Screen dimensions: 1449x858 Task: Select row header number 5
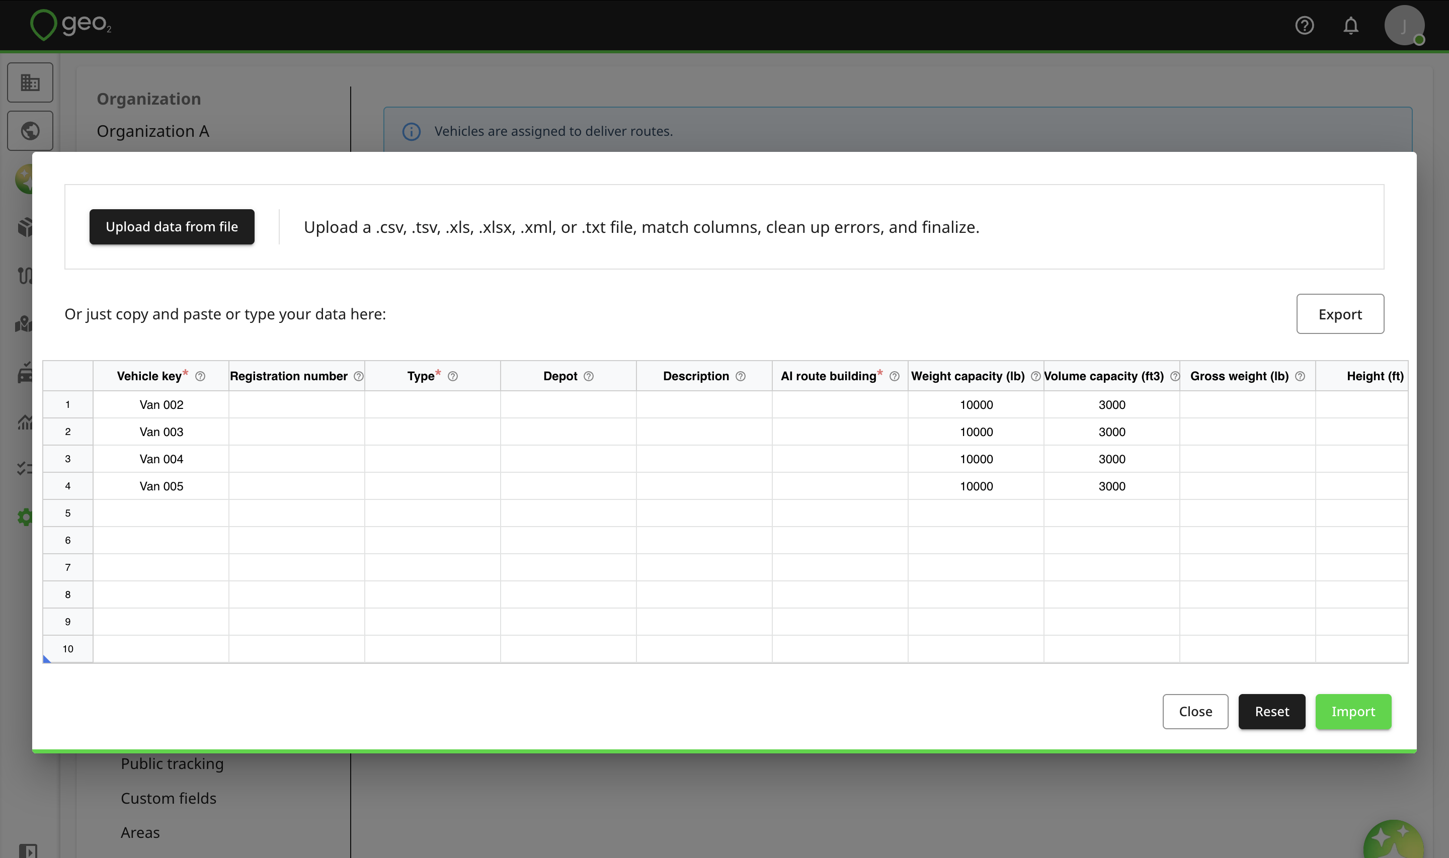click(x=67, y=513)
